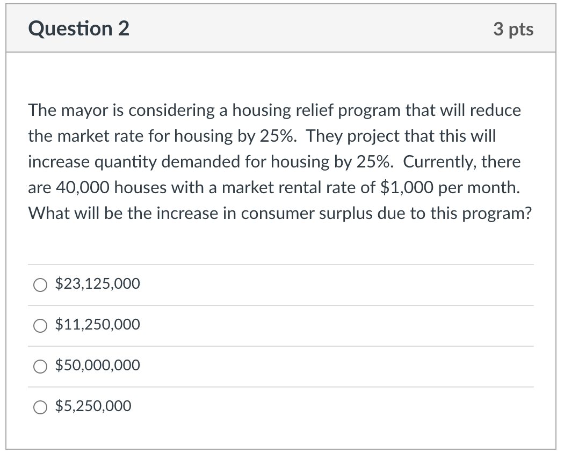
Task: Choose the last answer option circle
Action: 40,407
